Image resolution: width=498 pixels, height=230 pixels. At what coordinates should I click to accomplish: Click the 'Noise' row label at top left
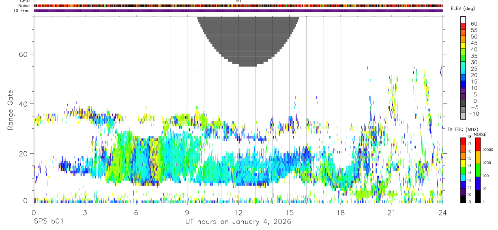[24, 6]
